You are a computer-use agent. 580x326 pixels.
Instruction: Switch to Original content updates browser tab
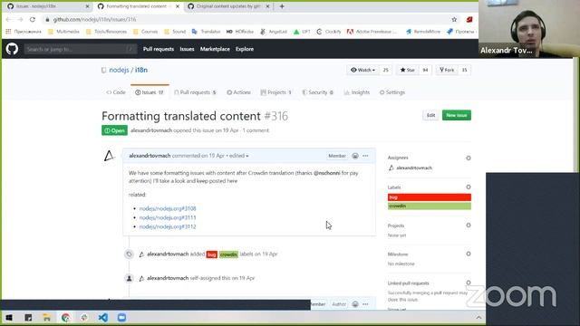(227, 6)
